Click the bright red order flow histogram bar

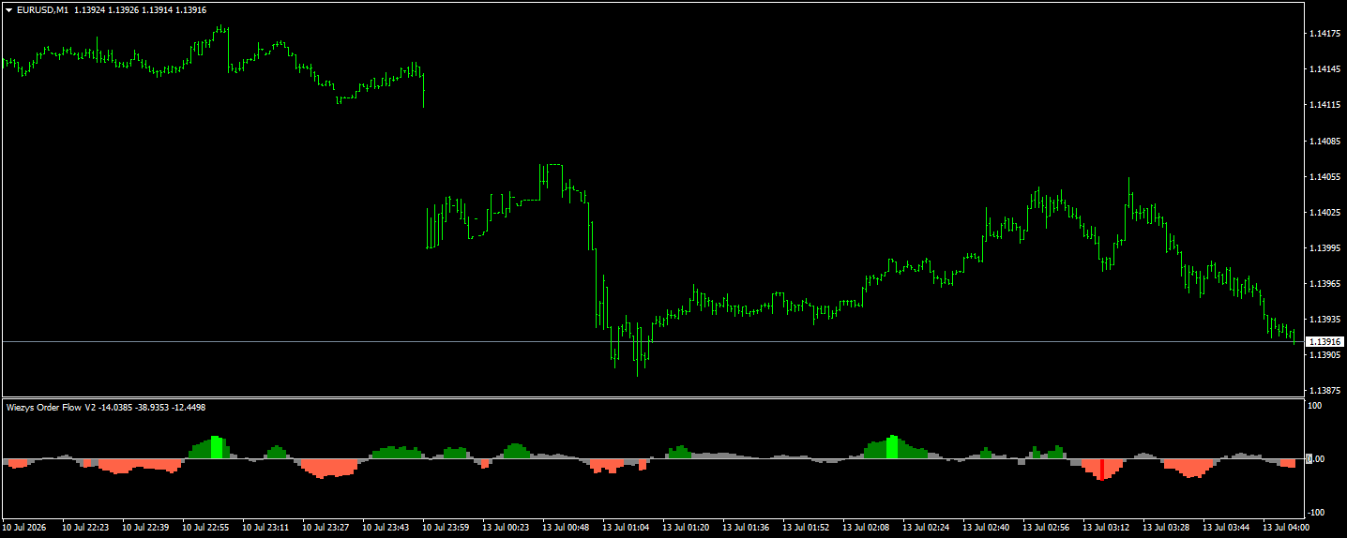click(x=1102, y=469)
